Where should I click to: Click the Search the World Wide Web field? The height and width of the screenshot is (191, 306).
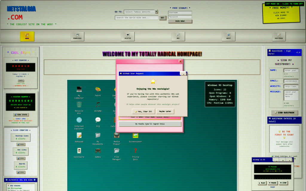(137, 18)
